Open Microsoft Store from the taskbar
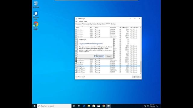The height and width of the screenshot is (108, 193). coord(94,106)
